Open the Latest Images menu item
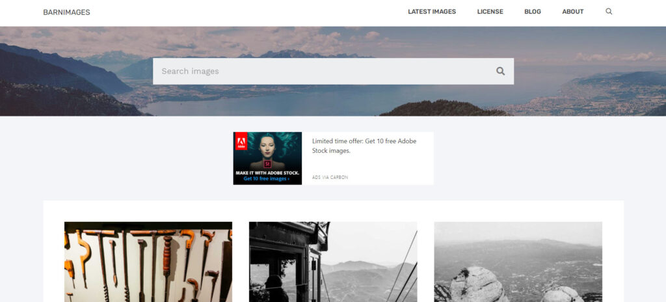Image resolution: width=666 pixels, height=302 pixels. pyautogui.click(x=432, y=12)
